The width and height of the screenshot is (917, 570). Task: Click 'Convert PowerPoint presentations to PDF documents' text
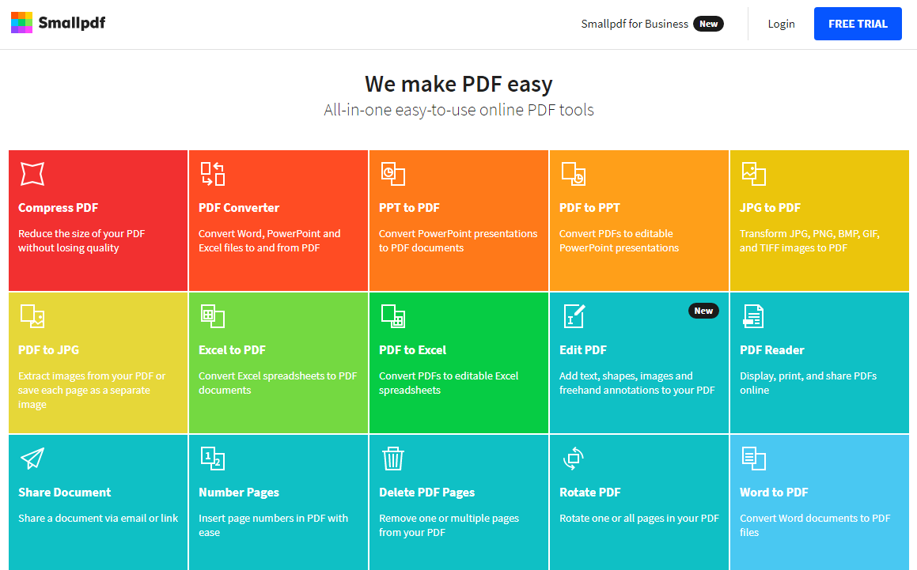coord(458,240)
